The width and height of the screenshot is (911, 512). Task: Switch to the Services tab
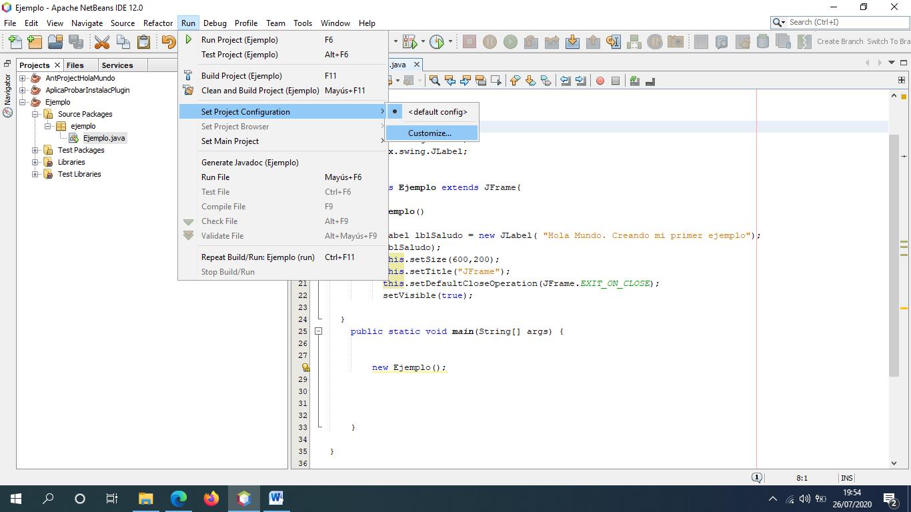117,65
